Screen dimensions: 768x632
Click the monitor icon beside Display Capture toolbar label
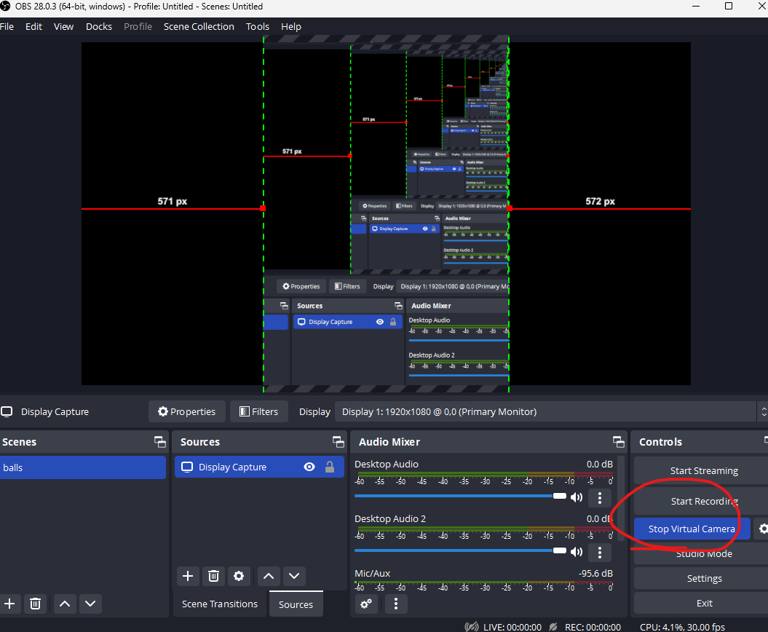[7, 411]
